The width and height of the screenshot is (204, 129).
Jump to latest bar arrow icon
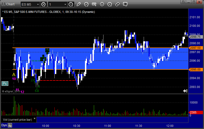(185, 91)
